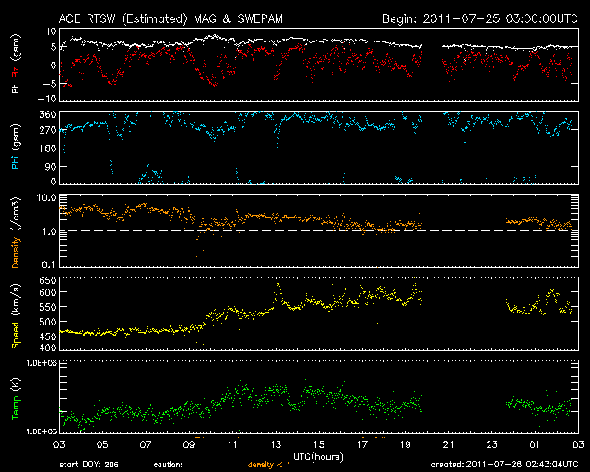Click the "180" tick on the Phi axis
Image resolution: width=590 pixels, height=472 pixels.
click(x=48, y=147)
